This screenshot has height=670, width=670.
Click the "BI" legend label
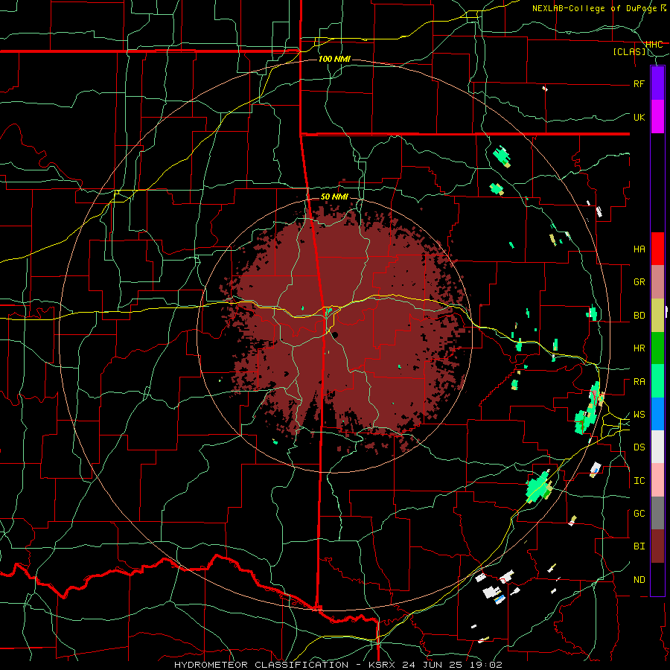pos(639,546)
